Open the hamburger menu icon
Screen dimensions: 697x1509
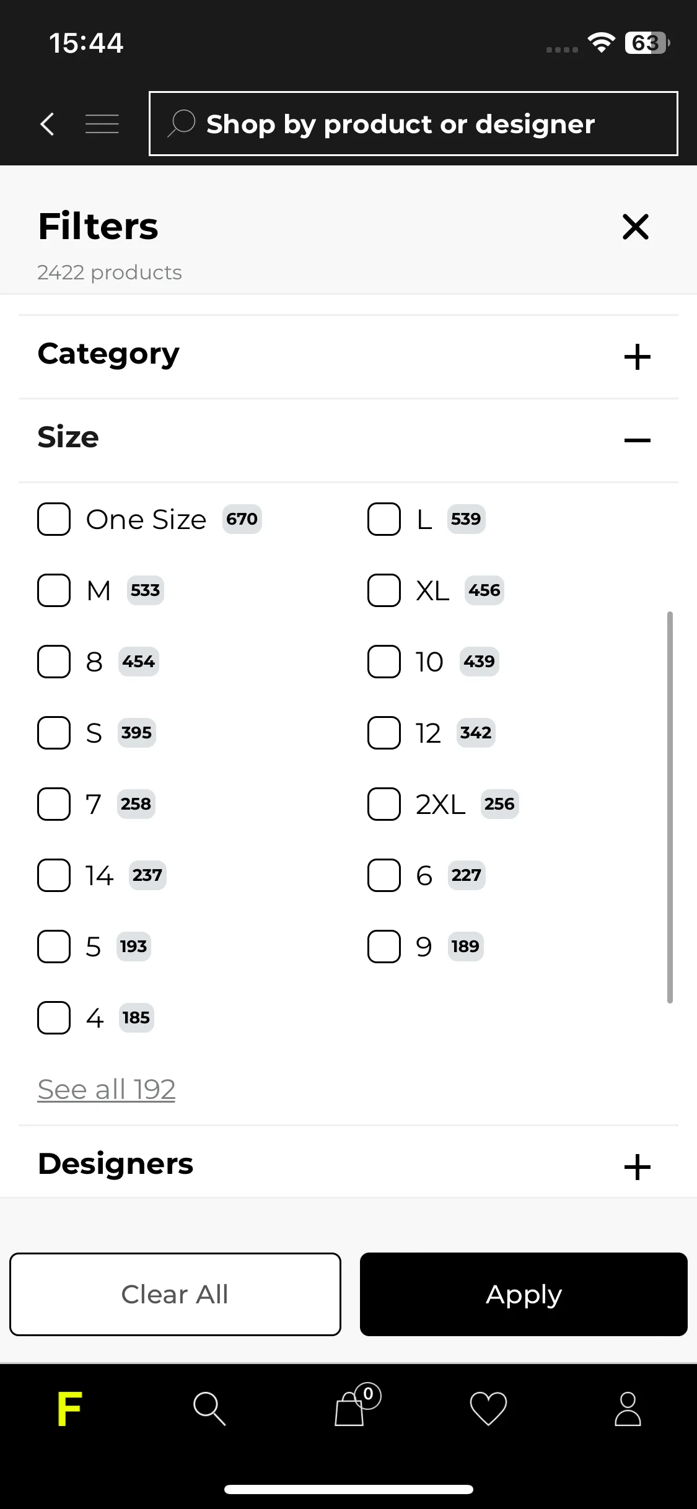point(102,124)
